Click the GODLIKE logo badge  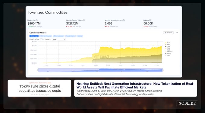click(187, 103)
